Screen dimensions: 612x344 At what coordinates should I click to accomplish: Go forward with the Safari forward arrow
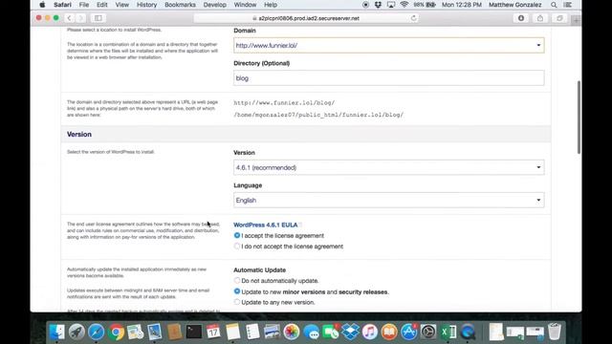[x=81, y=18]
